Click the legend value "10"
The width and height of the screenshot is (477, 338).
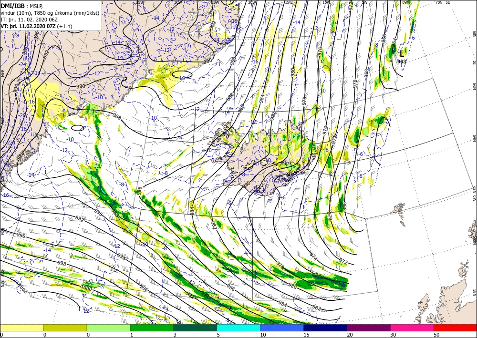pyautogui.click(x=263, y=335)
